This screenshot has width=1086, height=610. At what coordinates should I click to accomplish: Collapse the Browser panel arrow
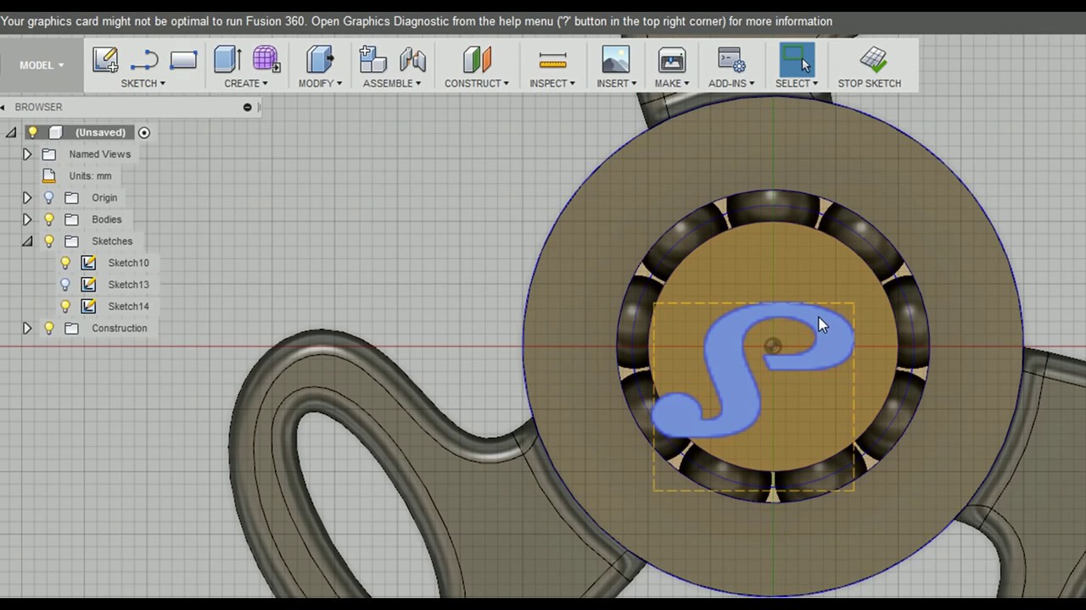click(3, 107)
